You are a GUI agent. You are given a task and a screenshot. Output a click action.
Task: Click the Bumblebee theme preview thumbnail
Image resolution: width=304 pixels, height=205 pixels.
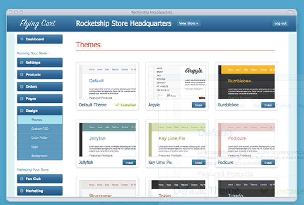246,82
